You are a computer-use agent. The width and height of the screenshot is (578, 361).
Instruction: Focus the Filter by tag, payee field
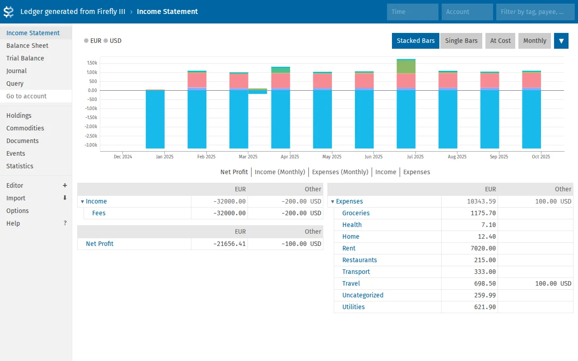click(536, 12)
